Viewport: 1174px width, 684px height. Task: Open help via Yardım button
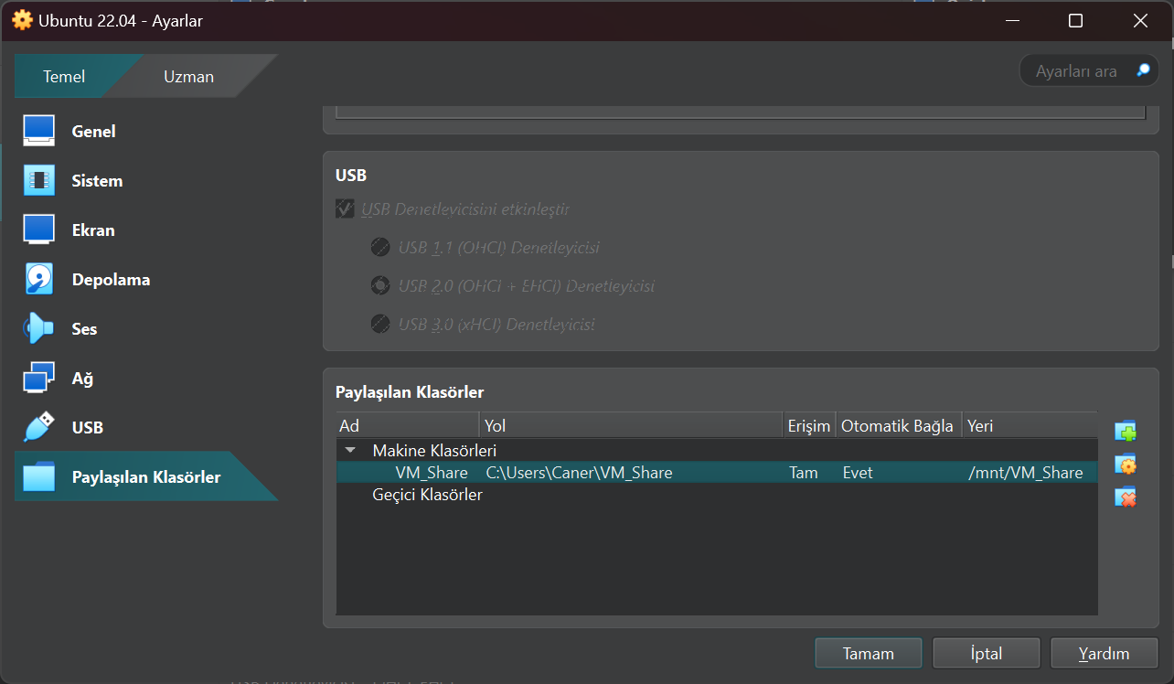click(x=1105, y=654)
